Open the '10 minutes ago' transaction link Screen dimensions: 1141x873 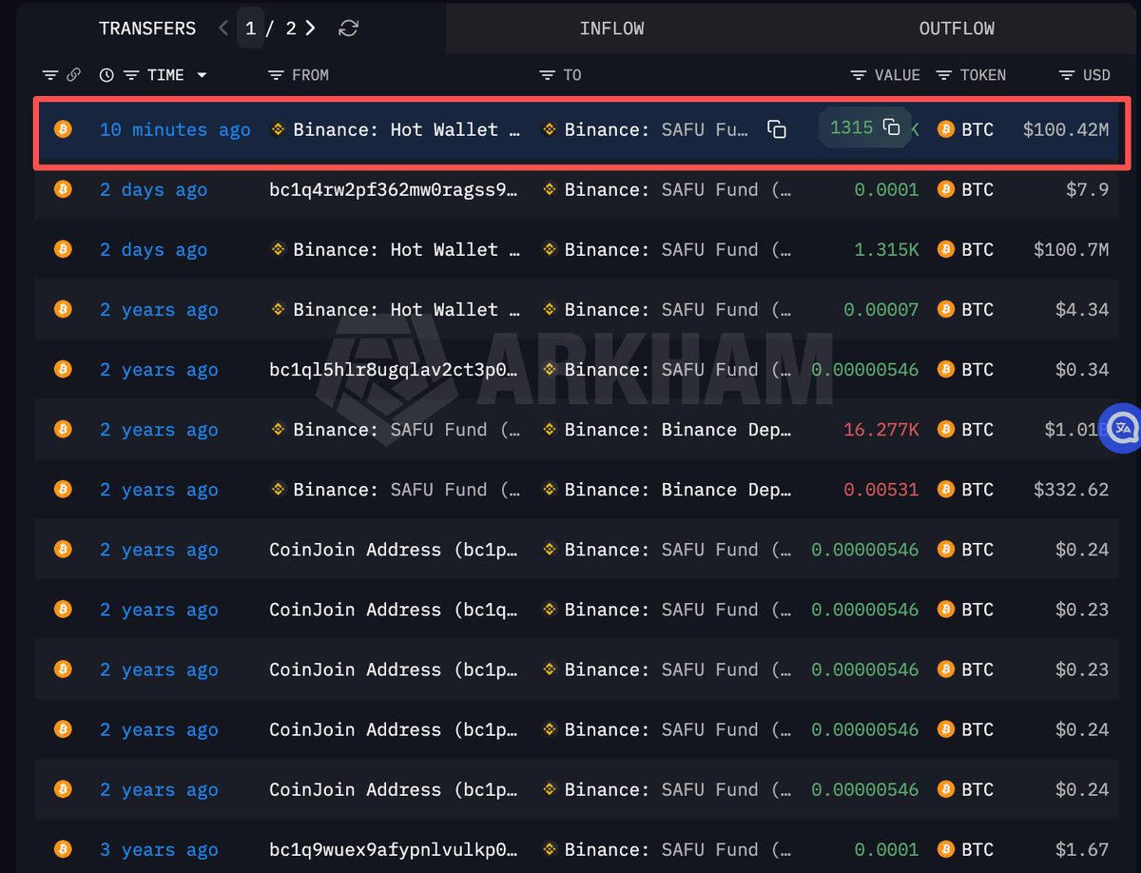tap(175, 129)
